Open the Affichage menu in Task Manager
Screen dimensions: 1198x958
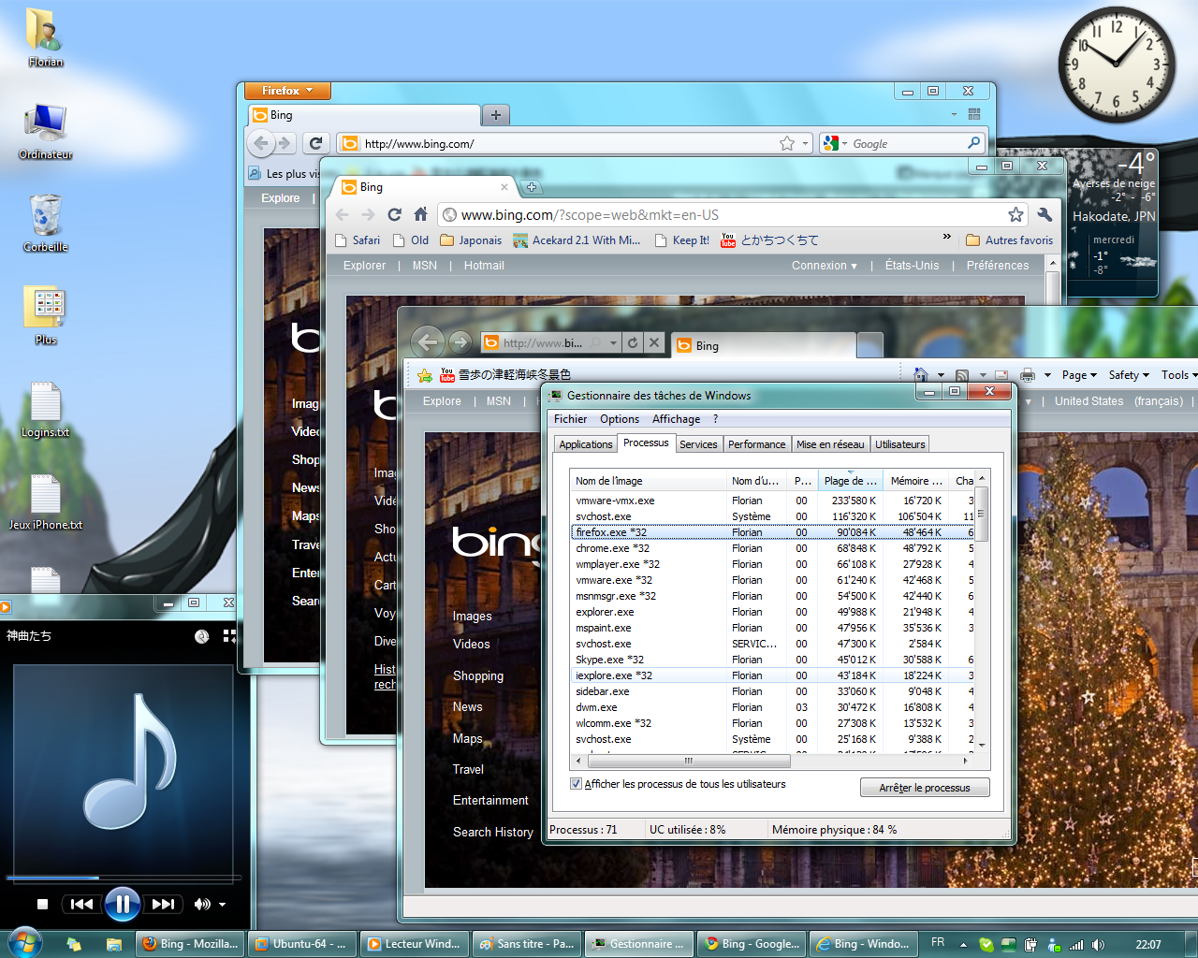click(x=676, y=419)
